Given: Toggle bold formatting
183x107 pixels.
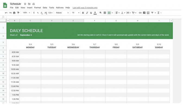Looking at the screenshot, I should (83, 13).
